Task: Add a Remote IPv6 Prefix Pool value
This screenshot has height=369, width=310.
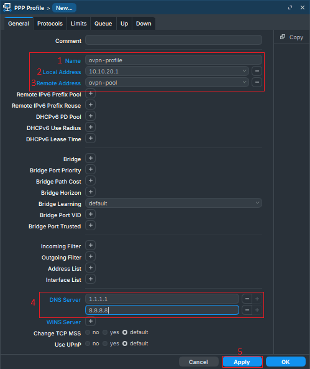Action: point(91,94)
